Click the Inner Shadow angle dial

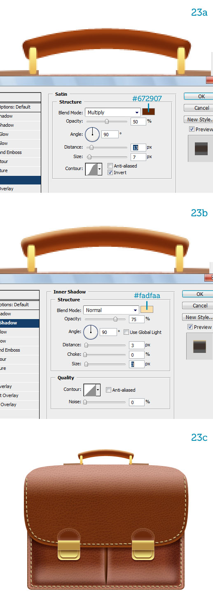point(91,332)
